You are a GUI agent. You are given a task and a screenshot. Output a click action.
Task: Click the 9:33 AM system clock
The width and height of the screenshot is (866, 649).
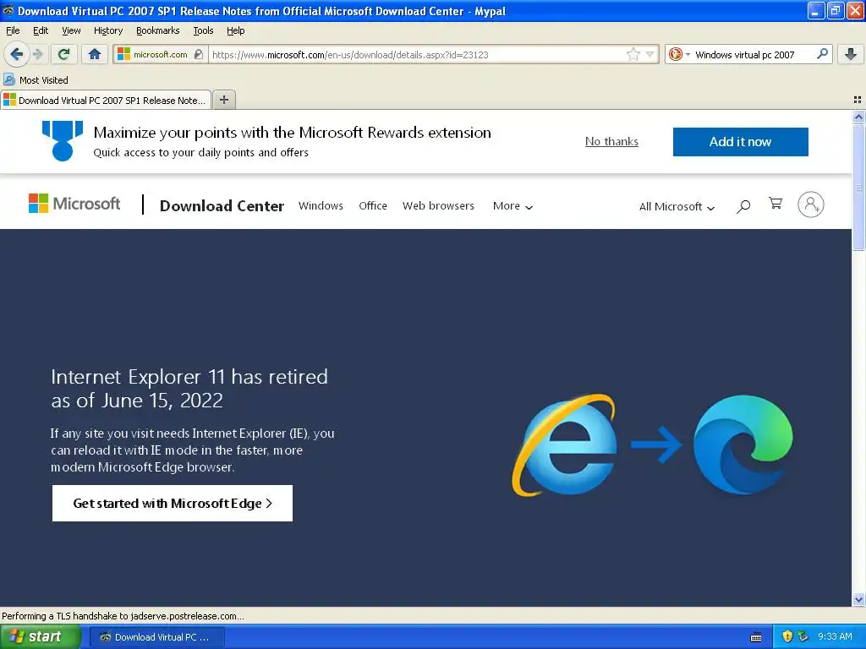(x=835, y=636)
